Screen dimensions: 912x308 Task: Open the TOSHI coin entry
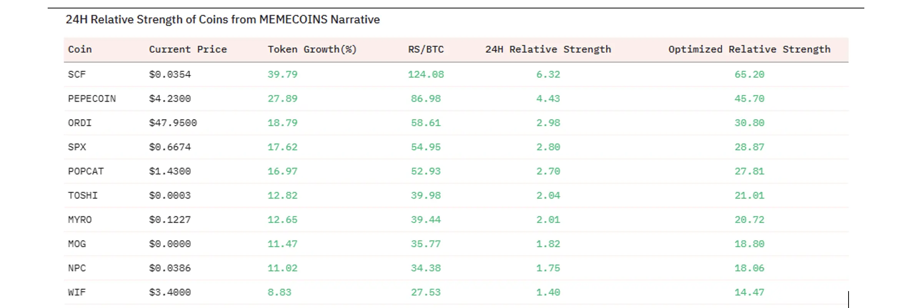[83, 195]
